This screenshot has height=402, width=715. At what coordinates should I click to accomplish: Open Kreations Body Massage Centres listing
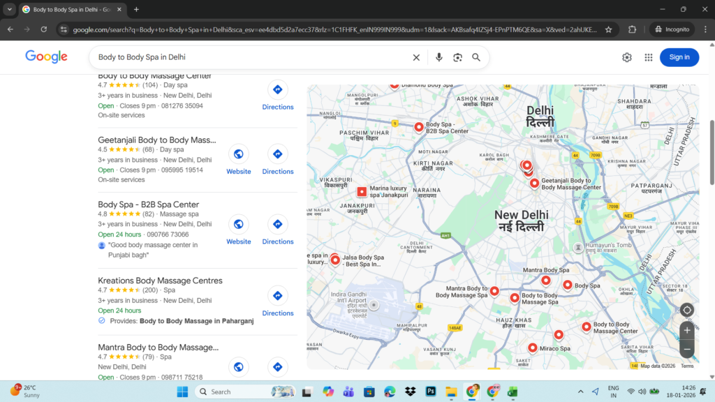[x=160, y=281]
